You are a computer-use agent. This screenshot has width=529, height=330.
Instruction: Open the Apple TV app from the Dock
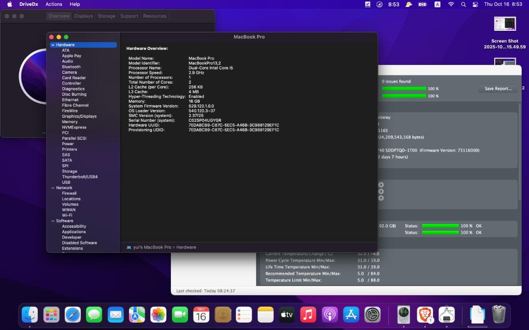point(287,315)
